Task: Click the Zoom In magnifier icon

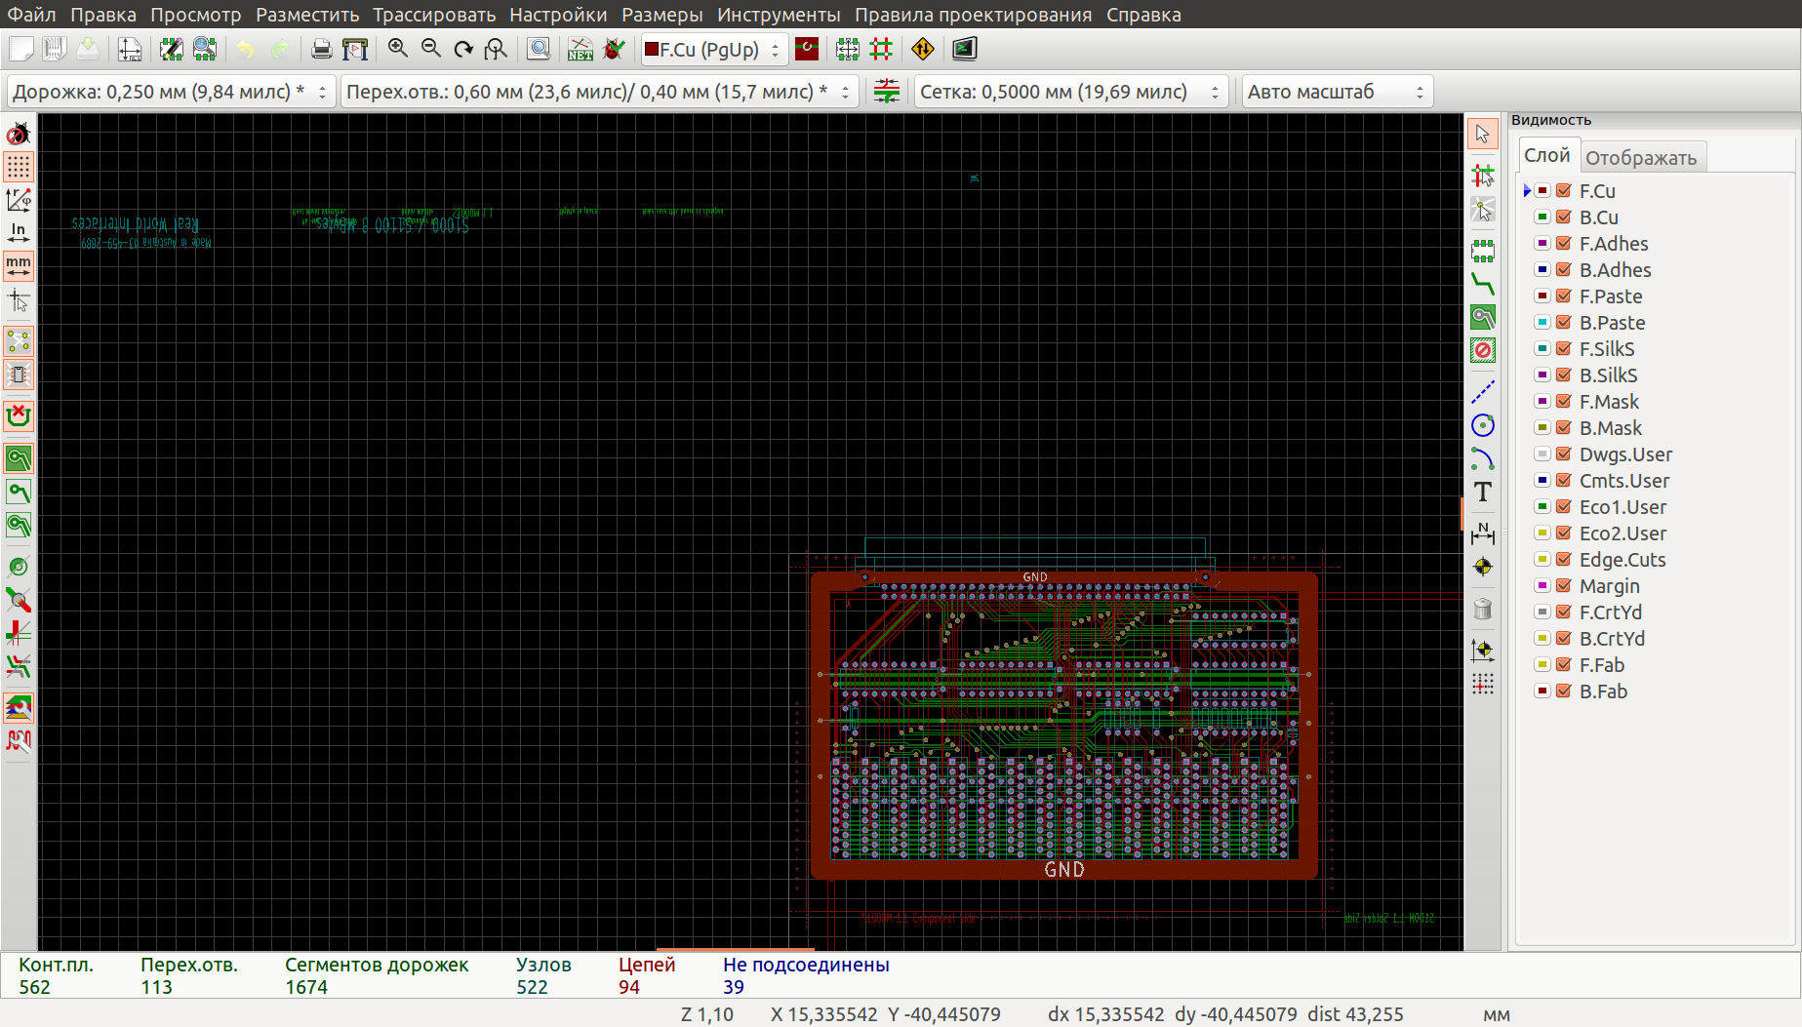Action: pyautogui.click(x=397, y=49)
